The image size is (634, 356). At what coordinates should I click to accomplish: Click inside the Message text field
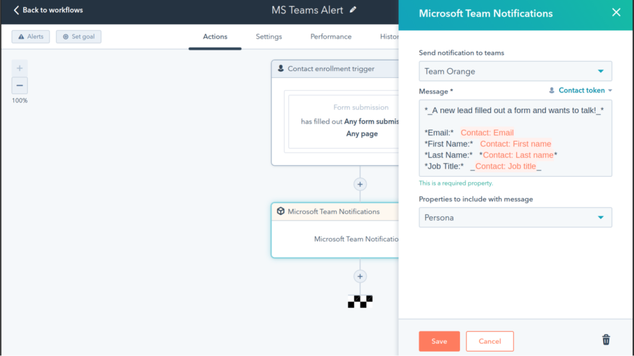[x=515, y=138]
